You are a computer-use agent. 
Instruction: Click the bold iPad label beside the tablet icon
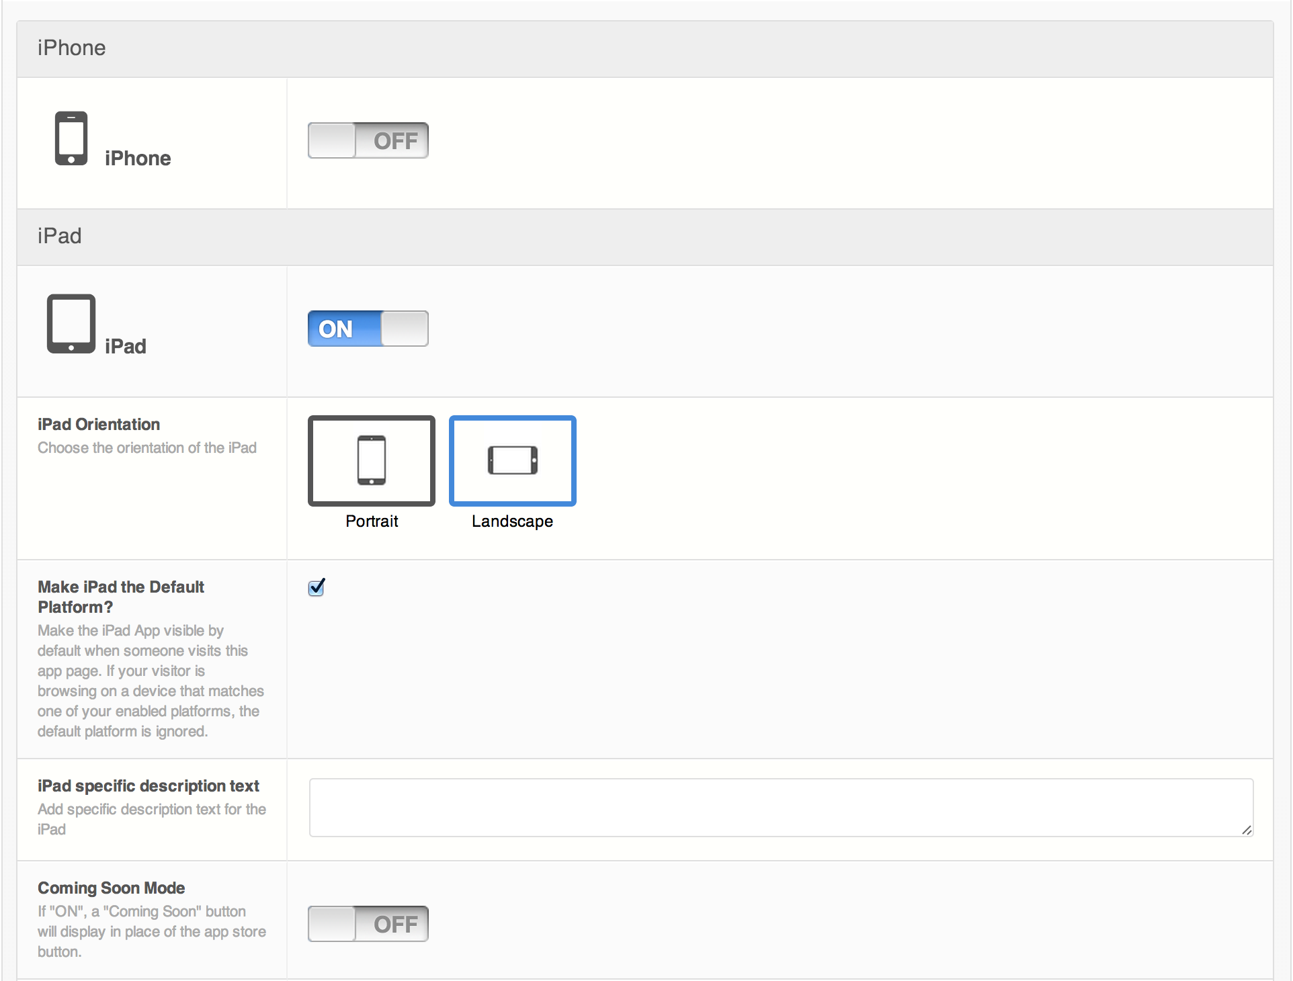126,347
